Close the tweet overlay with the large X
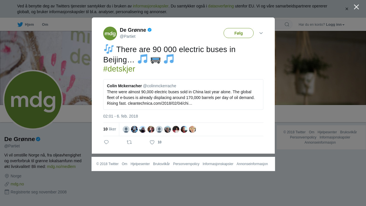366x206 pixels. point(356,7)
